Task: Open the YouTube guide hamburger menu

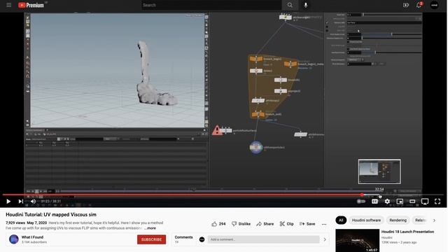Action: coord(9,5)
